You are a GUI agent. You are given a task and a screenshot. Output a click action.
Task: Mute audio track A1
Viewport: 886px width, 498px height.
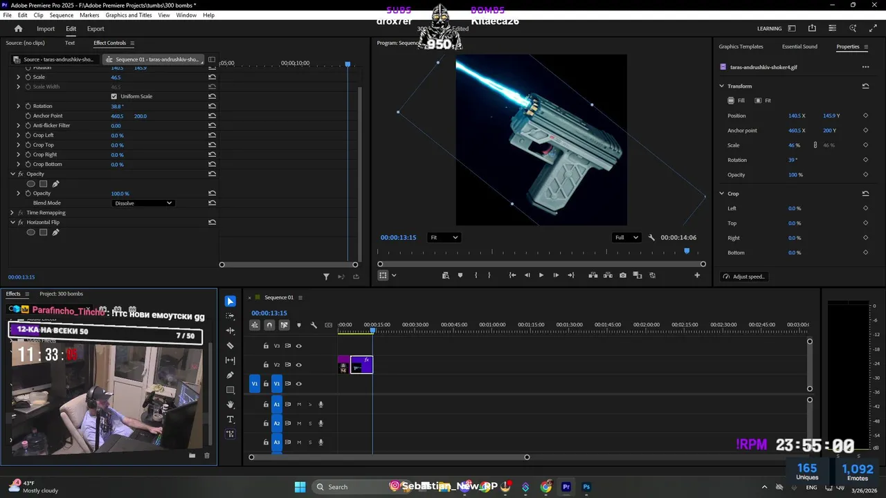pyautogui.click(x=299, y=405)
